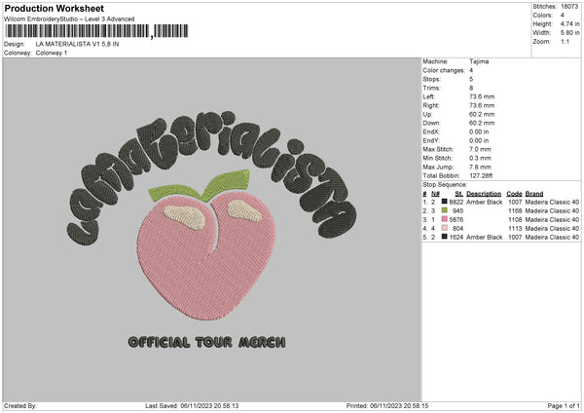Click the Colors count 4 in header
The width and height of the screenshot is (584, 413).
(x=563, y=16)
